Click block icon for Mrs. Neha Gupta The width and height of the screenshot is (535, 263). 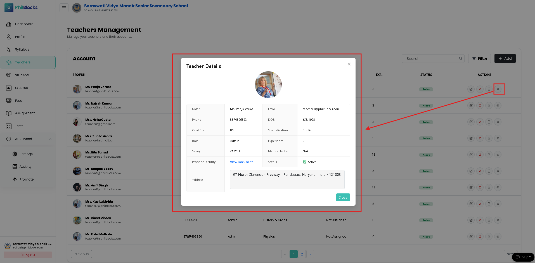click(x=480, y=122)
